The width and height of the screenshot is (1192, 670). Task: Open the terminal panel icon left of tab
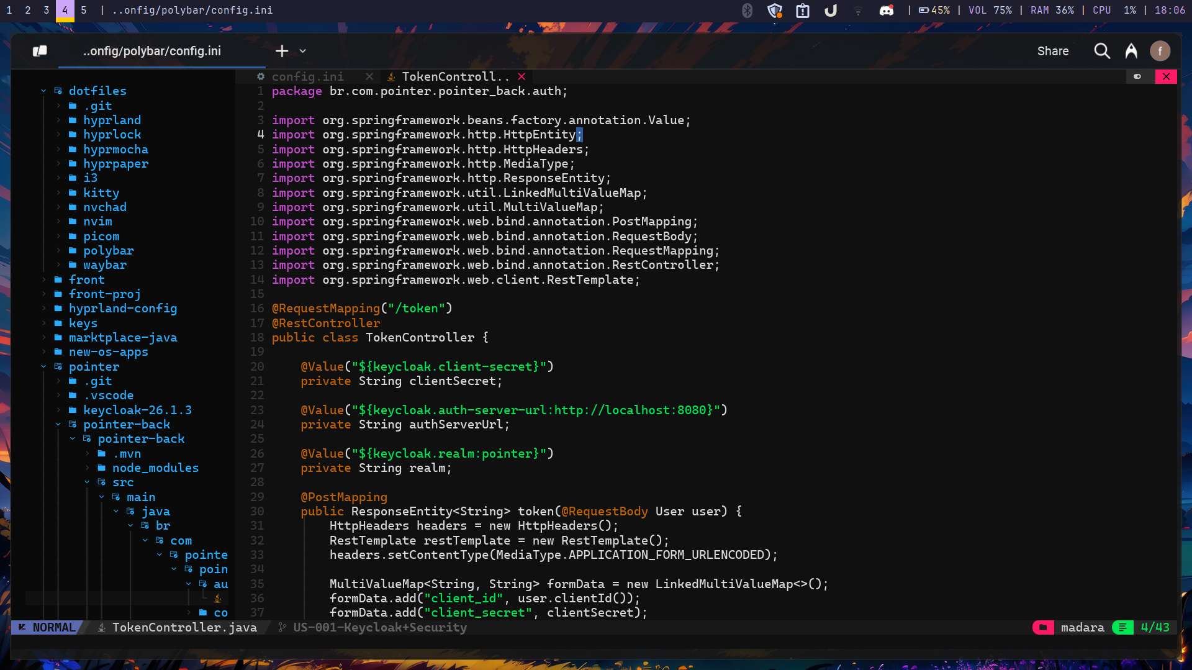(40, 51)
